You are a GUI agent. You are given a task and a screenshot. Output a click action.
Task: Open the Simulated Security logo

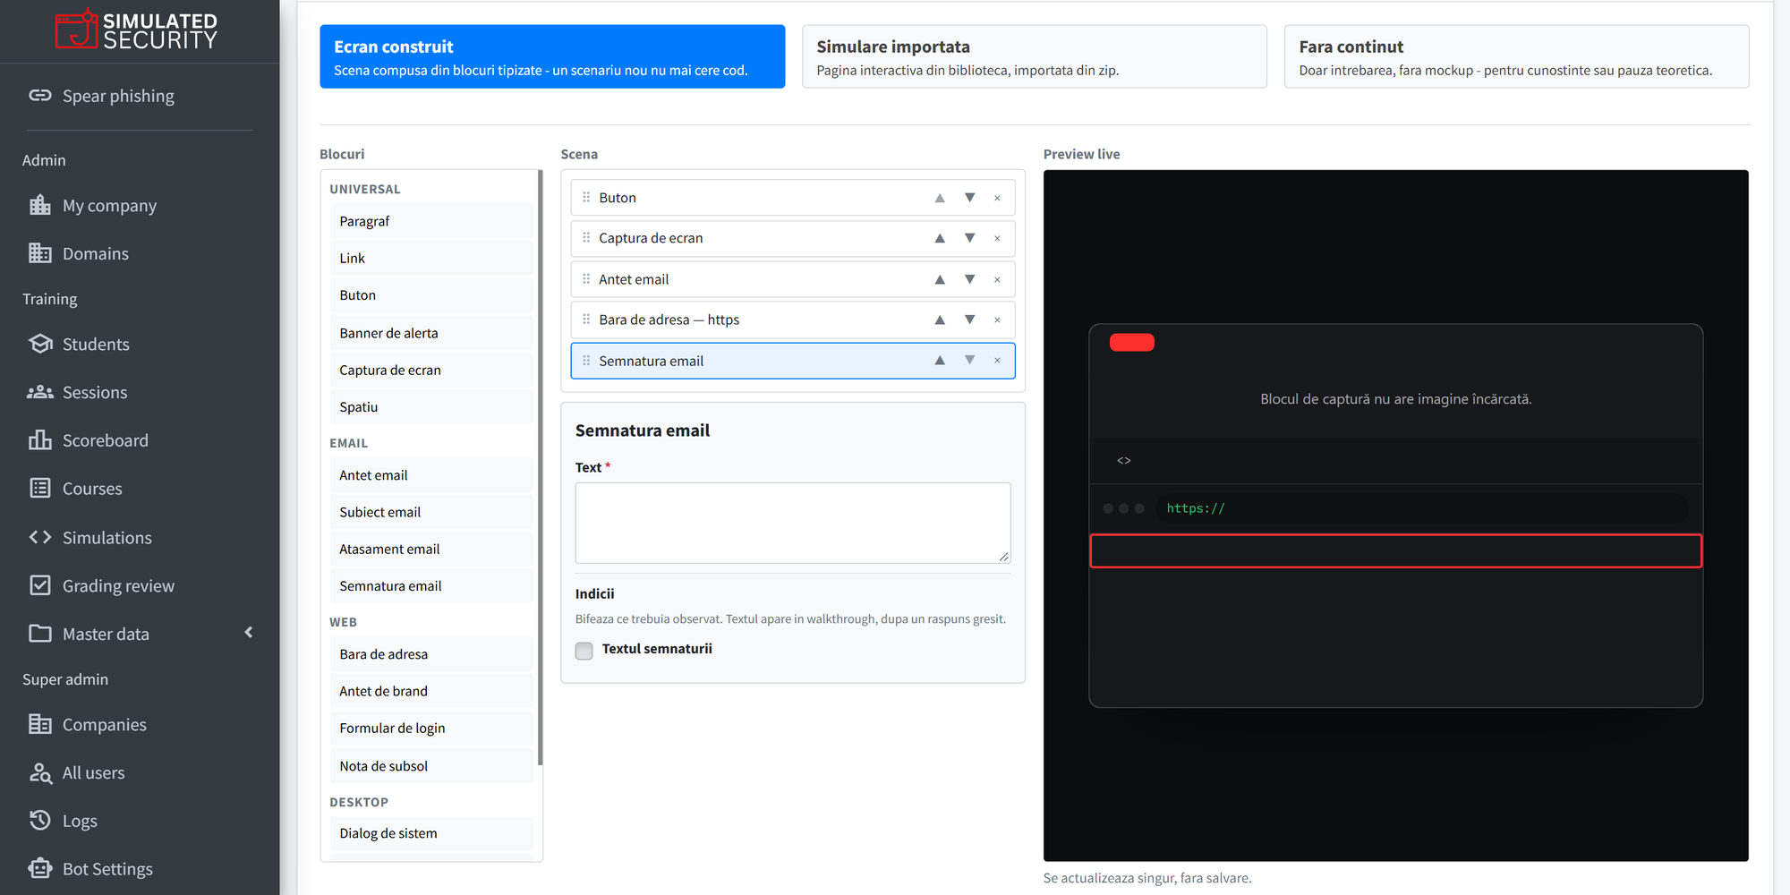pyautogui.click(x=136, y=30)
